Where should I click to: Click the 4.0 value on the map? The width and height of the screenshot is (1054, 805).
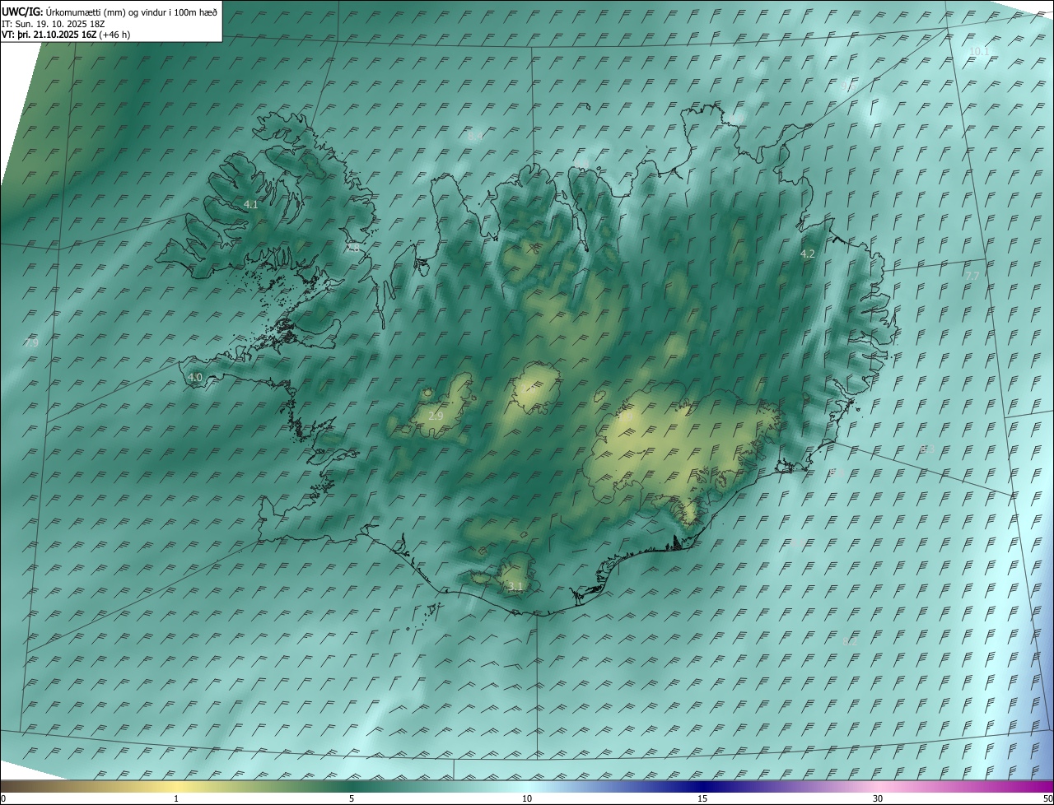pyautogui.click(x=195, y=377)
